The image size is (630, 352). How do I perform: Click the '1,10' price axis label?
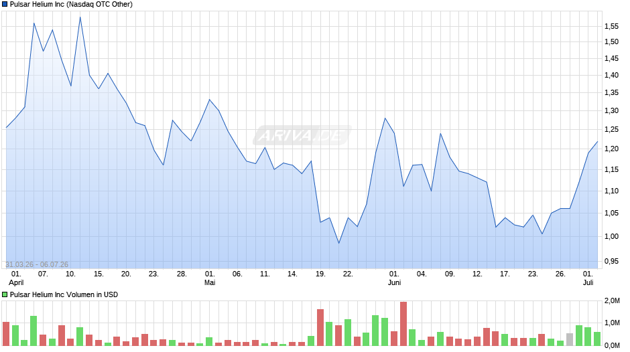(x=611, y=191)
